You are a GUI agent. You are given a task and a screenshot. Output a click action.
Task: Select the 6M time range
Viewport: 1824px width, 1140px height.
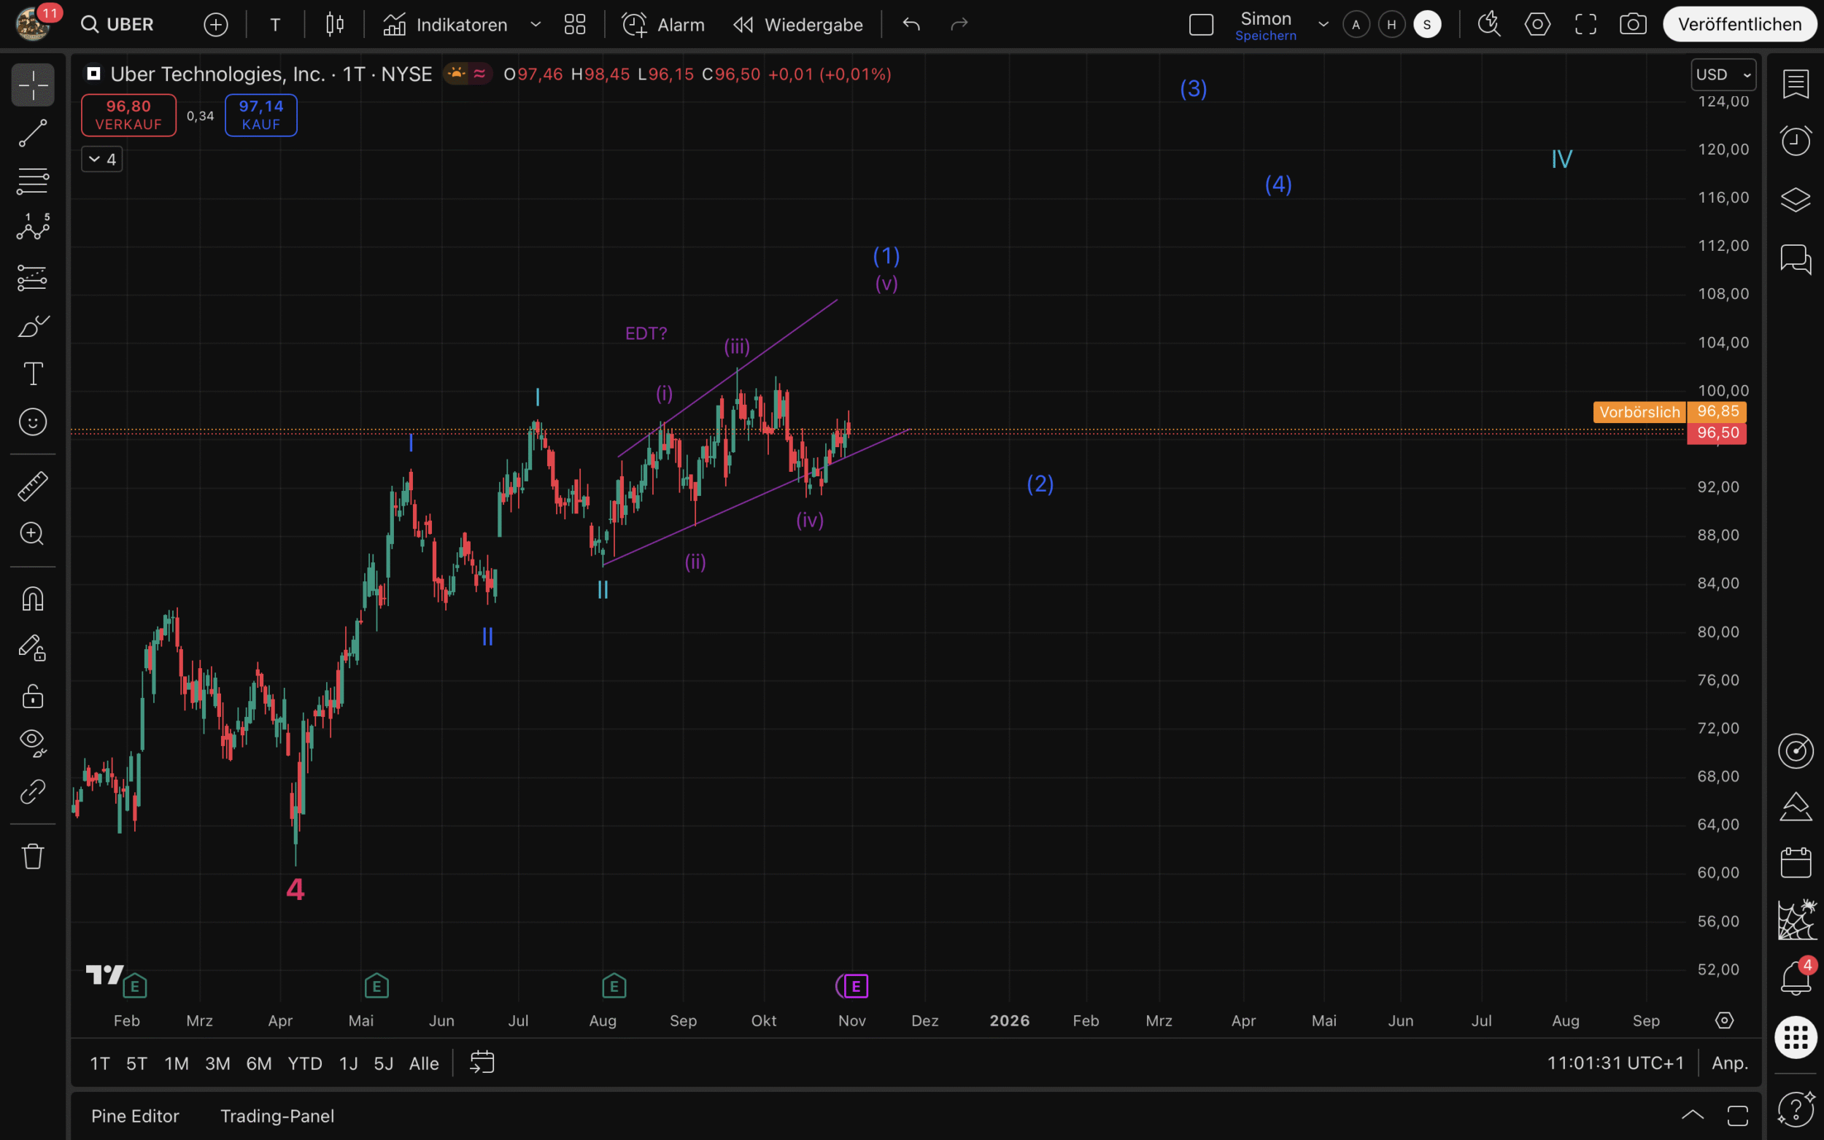coord(258,1063)
